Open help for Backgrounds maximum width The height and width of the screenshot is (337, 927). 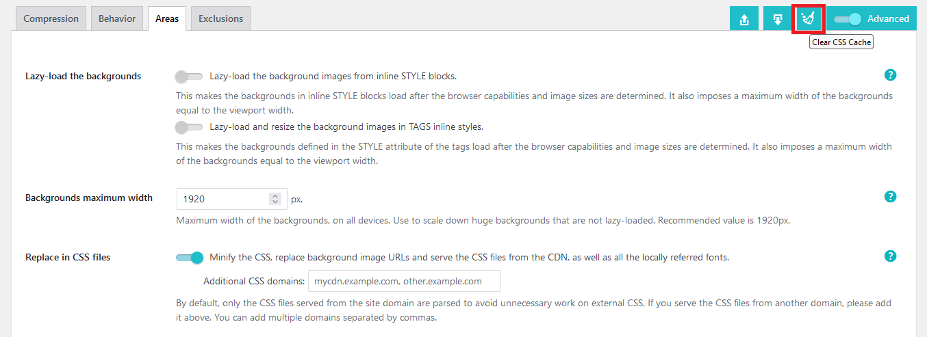point(890,197)
